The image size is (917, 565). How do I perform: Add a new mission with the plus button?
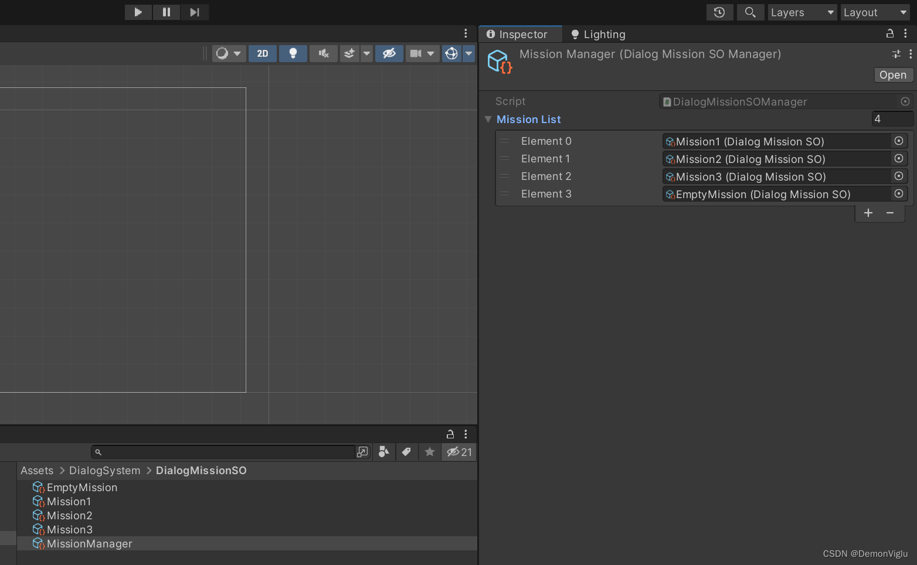(868, 213)
